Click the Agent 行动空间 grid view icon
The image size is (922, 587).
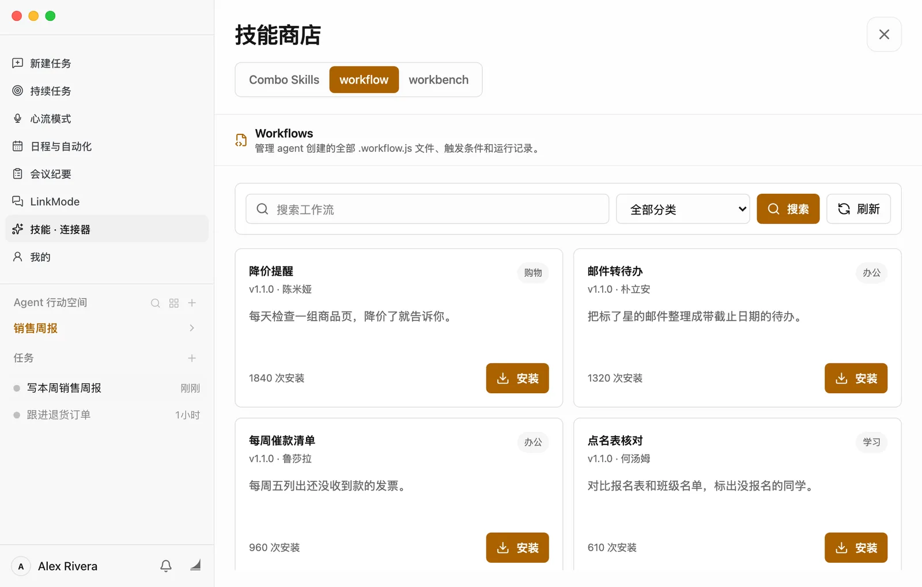pos(174,303)
